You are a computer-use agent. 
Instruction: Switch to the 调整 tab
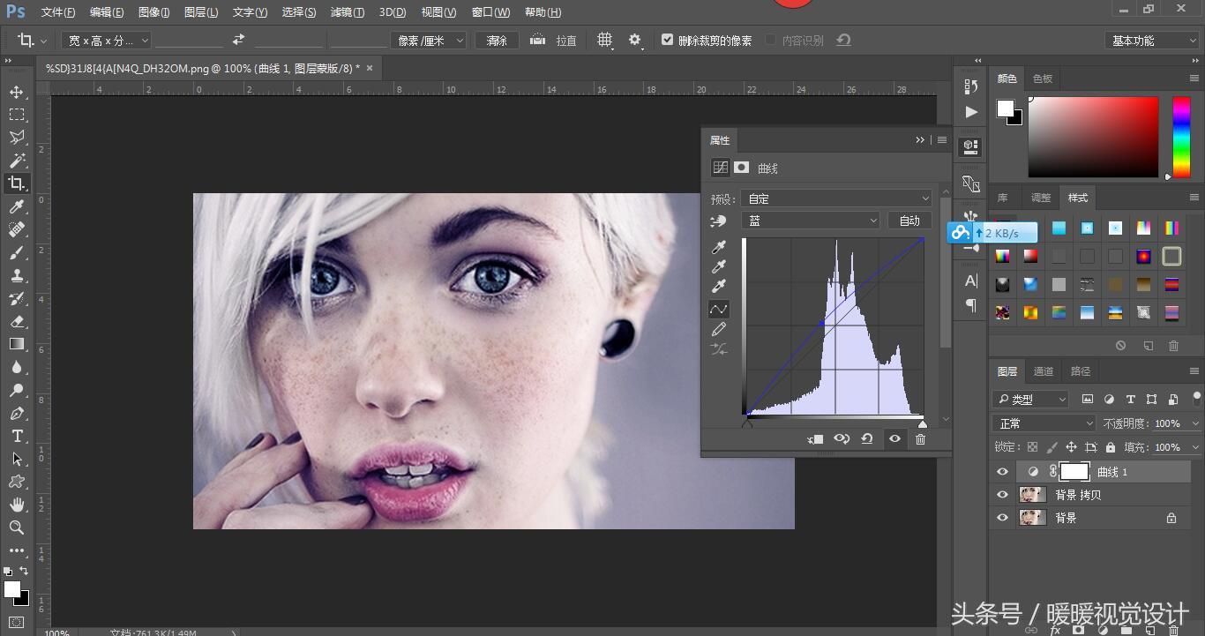click(x=1041, y=198)
